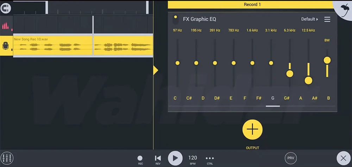Play the song
Screen dimensions: 352x167
[x=175, y=158]
